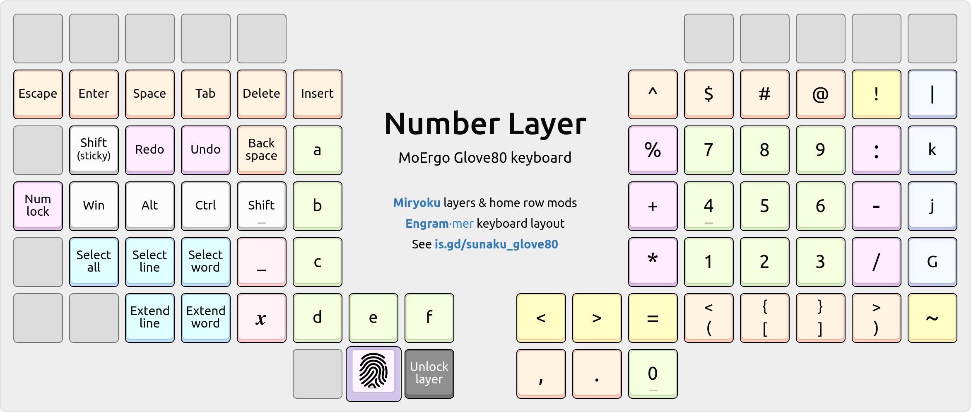Click the tilde ~ key
This screenshot has height=412, width=971.
click(932, 318)
